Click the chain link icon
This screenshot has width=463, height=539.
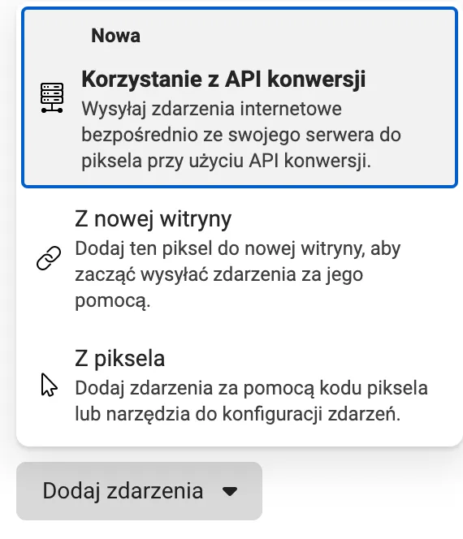49,258
